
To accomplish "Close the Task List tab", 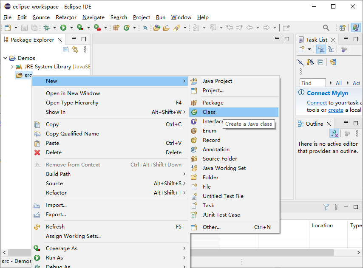I will [x=333, y=40].
